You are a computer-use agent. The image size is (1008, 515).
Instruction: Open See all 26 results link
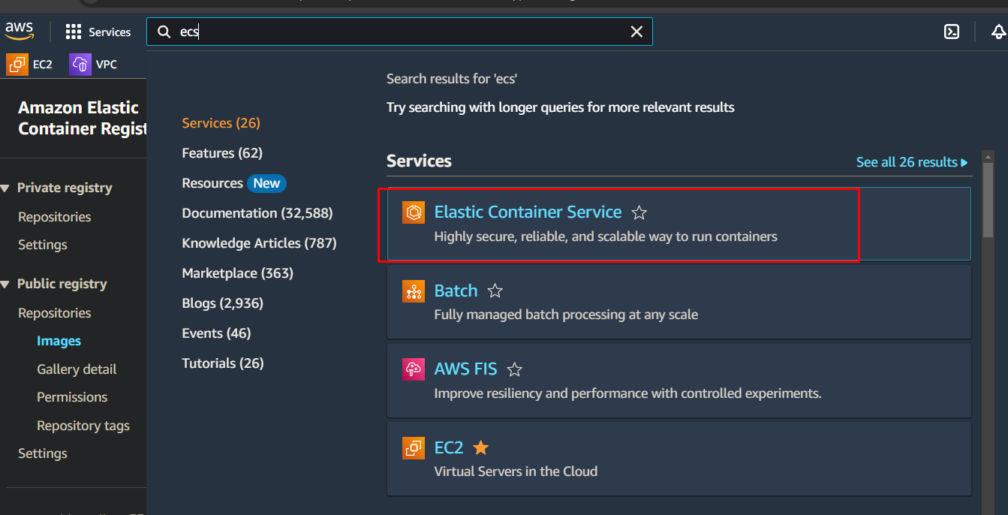click(x=908, y=161)
